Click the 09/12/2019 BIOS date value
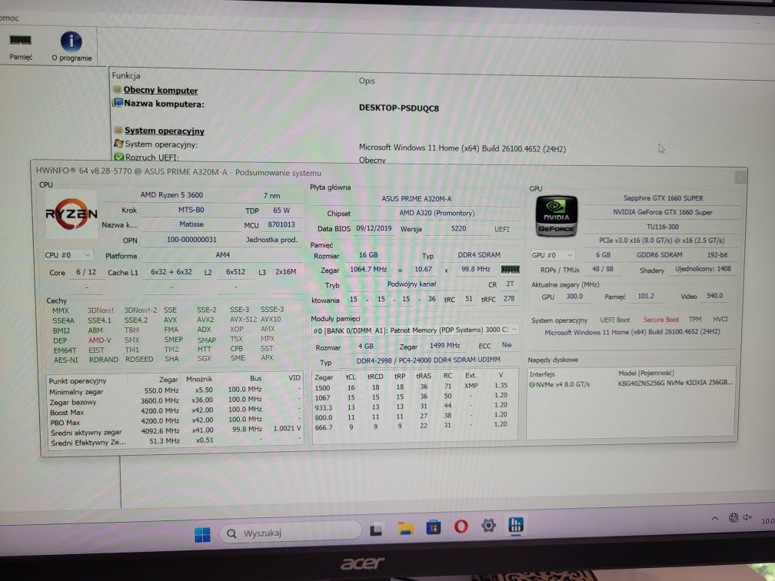Screen dimensions: 775x581 (x=374, y=228)
